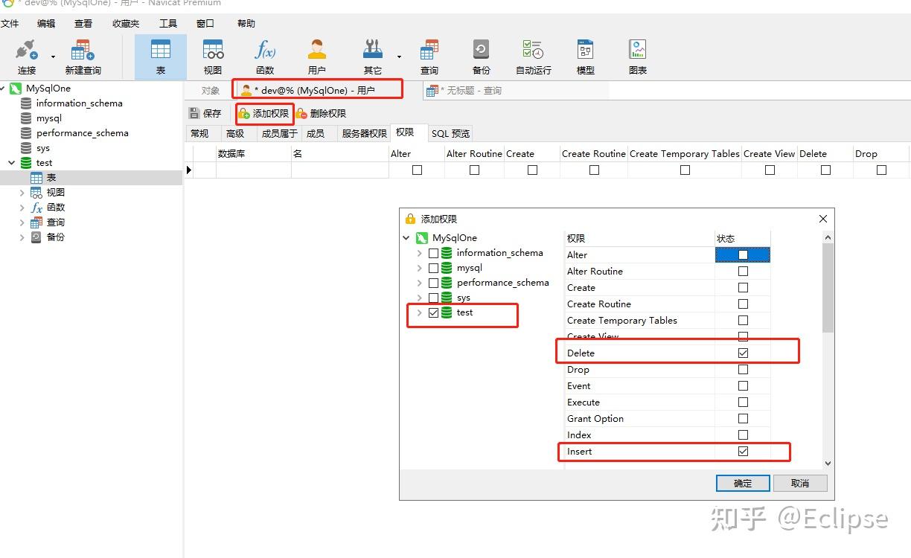
Task: Open the Function toolbar button
Action: (x=265, y=57)
